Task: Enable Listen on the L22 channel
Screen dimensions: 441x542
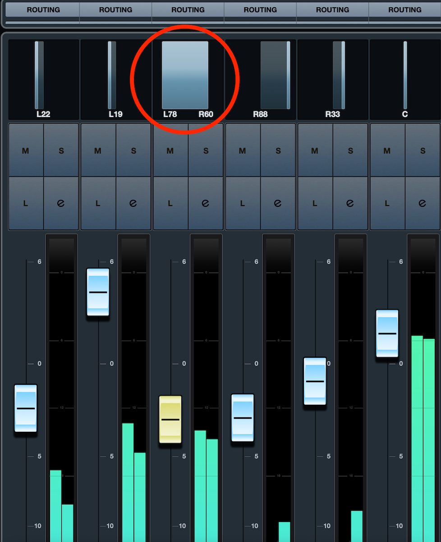Action: [x=26, y=204]
